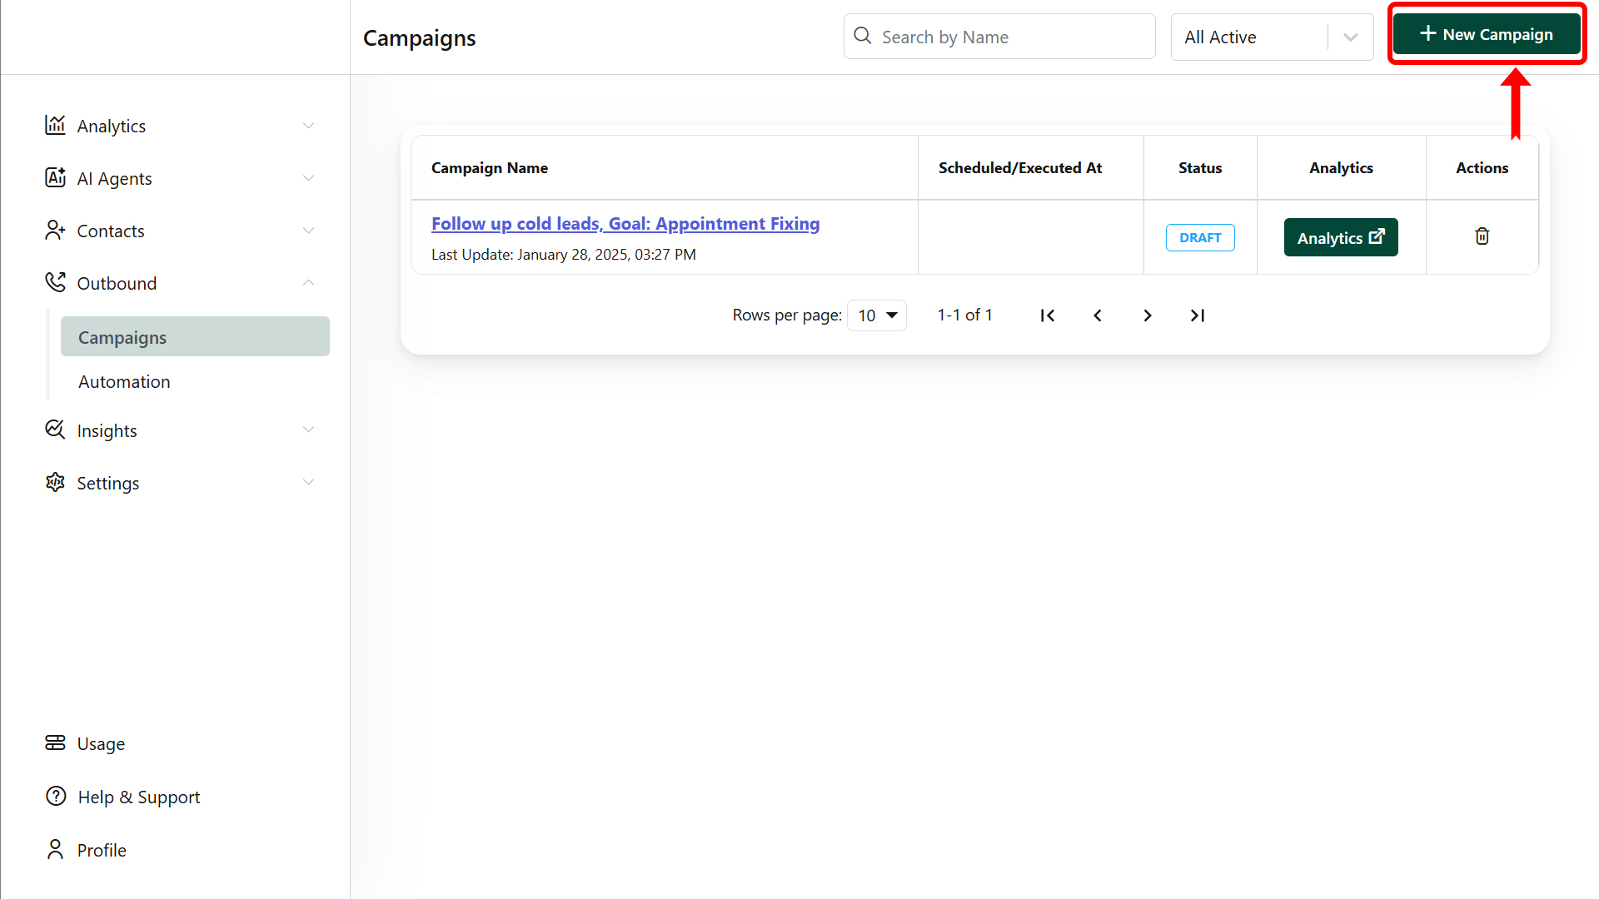
Task: Select the Analytics sidebar label
Action: point(112,126)
